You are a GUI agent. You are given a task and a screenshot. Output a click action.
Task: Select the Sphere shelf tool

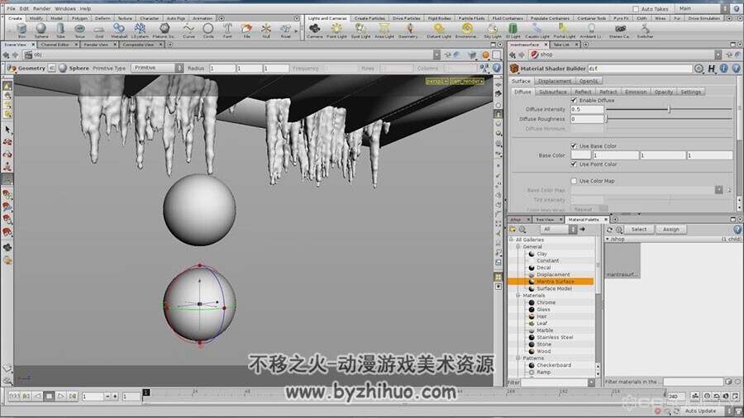[41, 31]
